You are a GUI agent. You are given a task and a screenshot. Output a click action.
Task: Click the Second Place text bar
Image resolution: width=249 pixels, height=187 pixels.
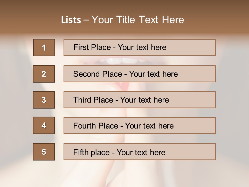[140, 74]
